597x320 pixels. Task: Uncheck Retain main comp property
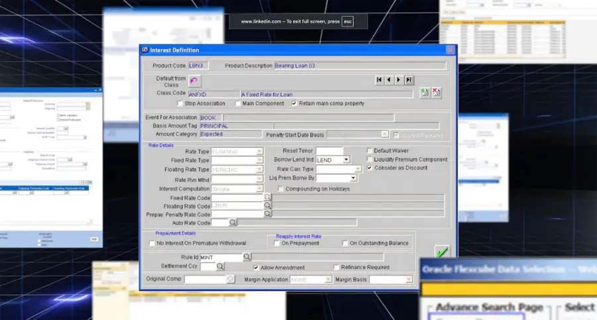pyautogui.click(x=295, y=104)
